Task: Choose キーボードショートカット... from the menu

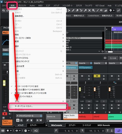Action: point(38,106)
